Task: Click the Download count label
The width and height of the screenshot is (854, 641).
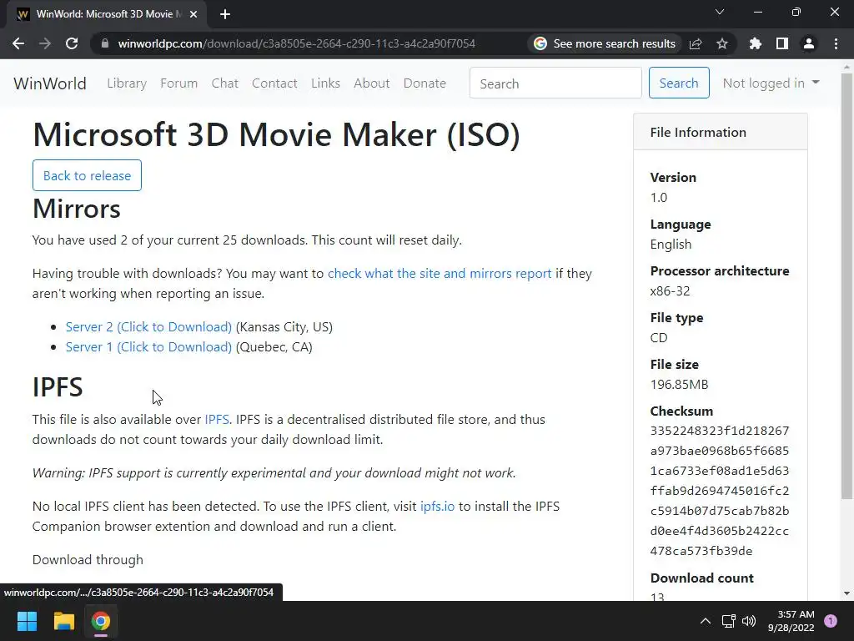Action: pos(702,578)
